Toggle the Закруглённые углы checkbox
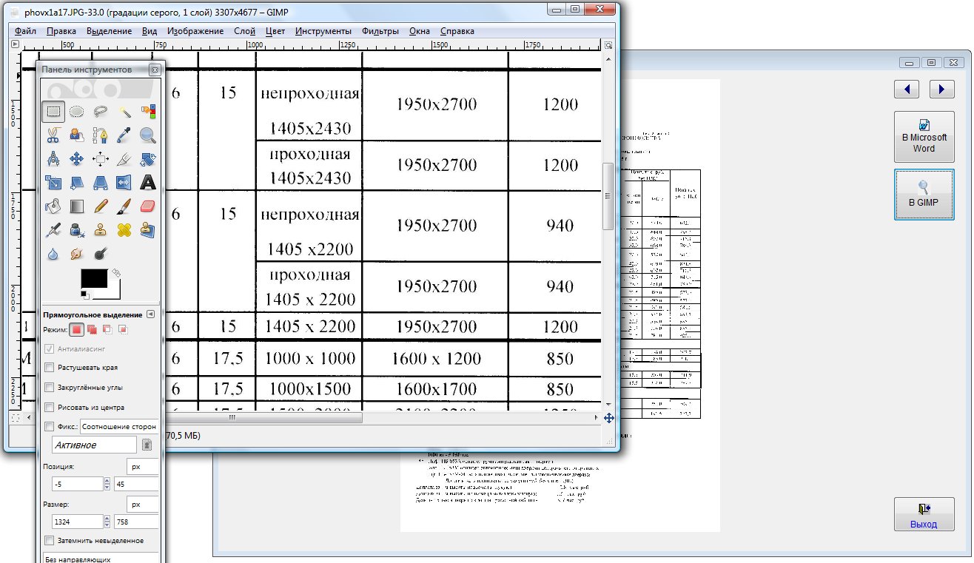The height and width of the screenshot is (563, 974). point(50,387)
